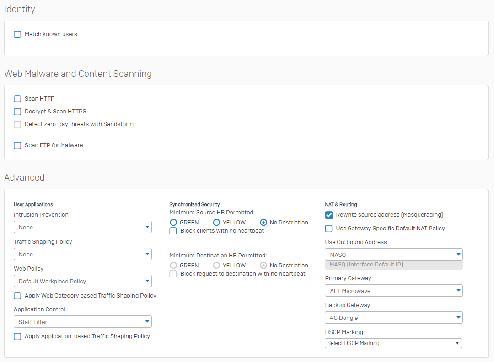Choose No Restriction for Source HB
This screenshot has height=362, width=494.
coord(263,223)
